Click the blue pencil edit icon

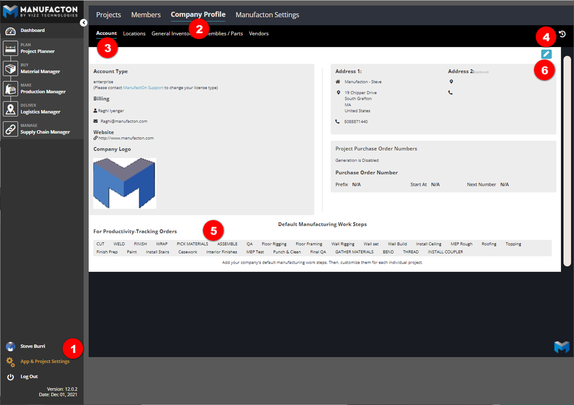pos(546,54)
